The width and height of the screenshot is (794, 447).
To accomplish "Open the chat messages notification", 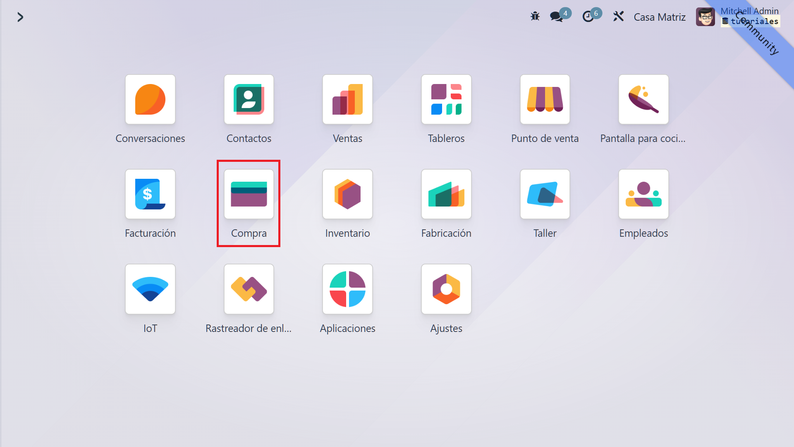I will (556, 17).
